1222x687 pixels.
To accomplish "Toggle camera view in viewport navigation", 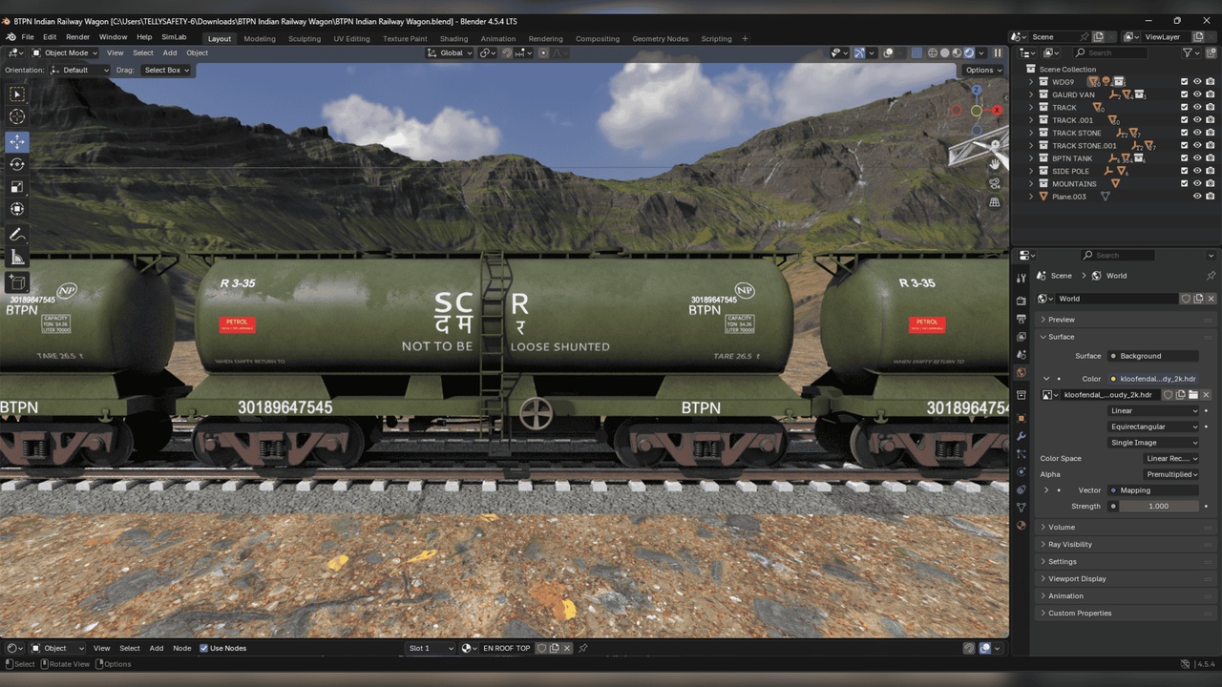I will (x=995, y=183).
